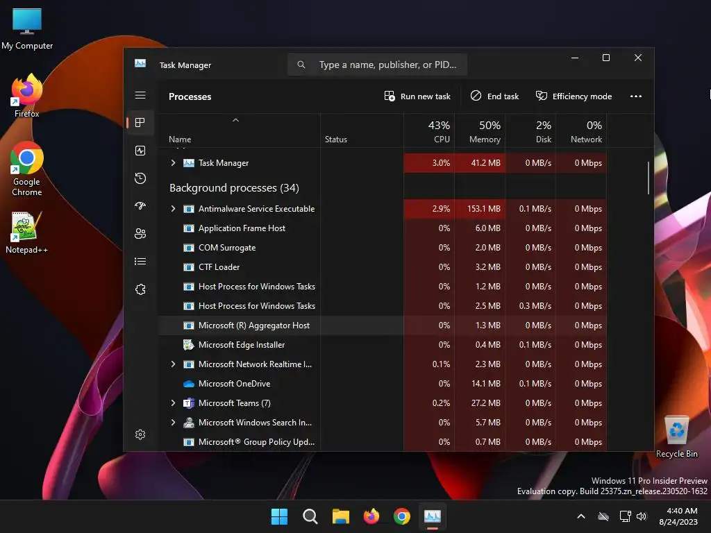Select the Processes sidebar icon
The width and height of the screenshot is (711, 533).
[x=140, y=122]
